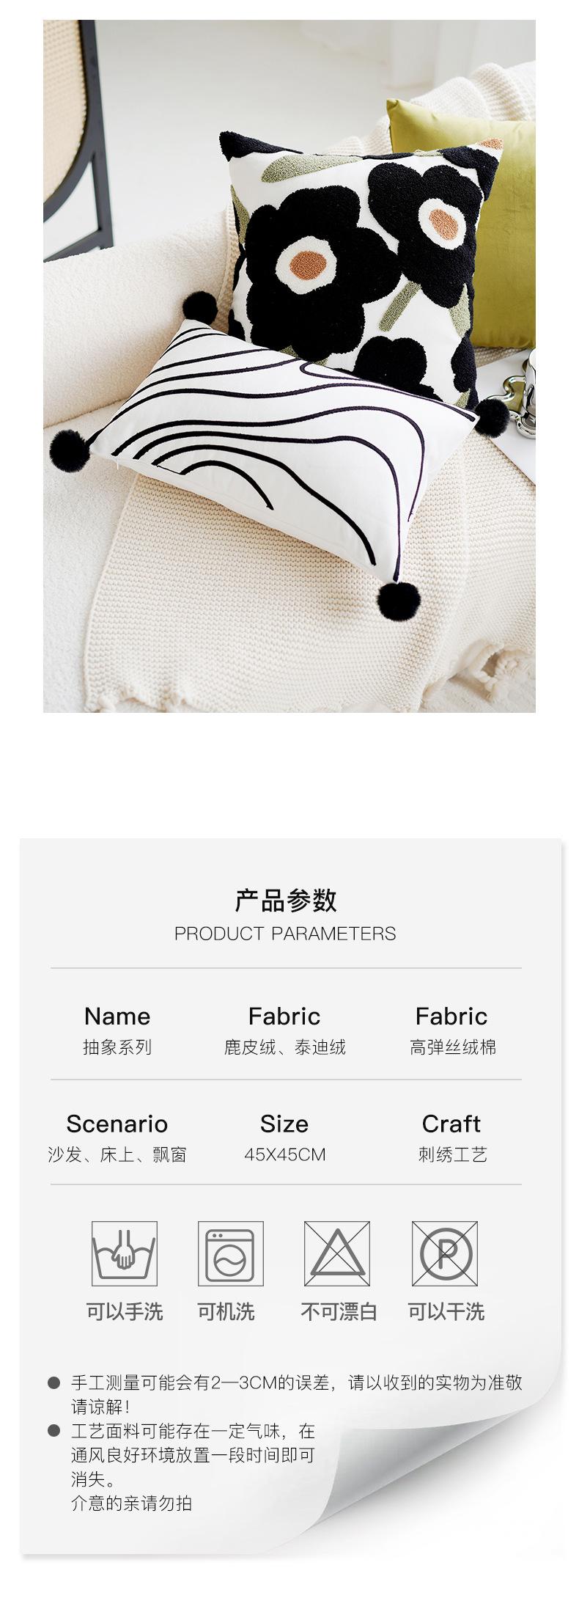579x1601 pixels.
Task: Select the 不可漂白 label
Action: click(339, 1311)
